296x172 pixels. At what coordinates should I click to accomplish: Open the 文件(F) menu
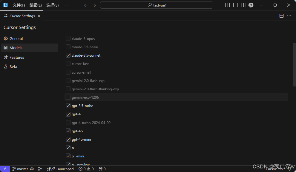click(x=19, y=5)
